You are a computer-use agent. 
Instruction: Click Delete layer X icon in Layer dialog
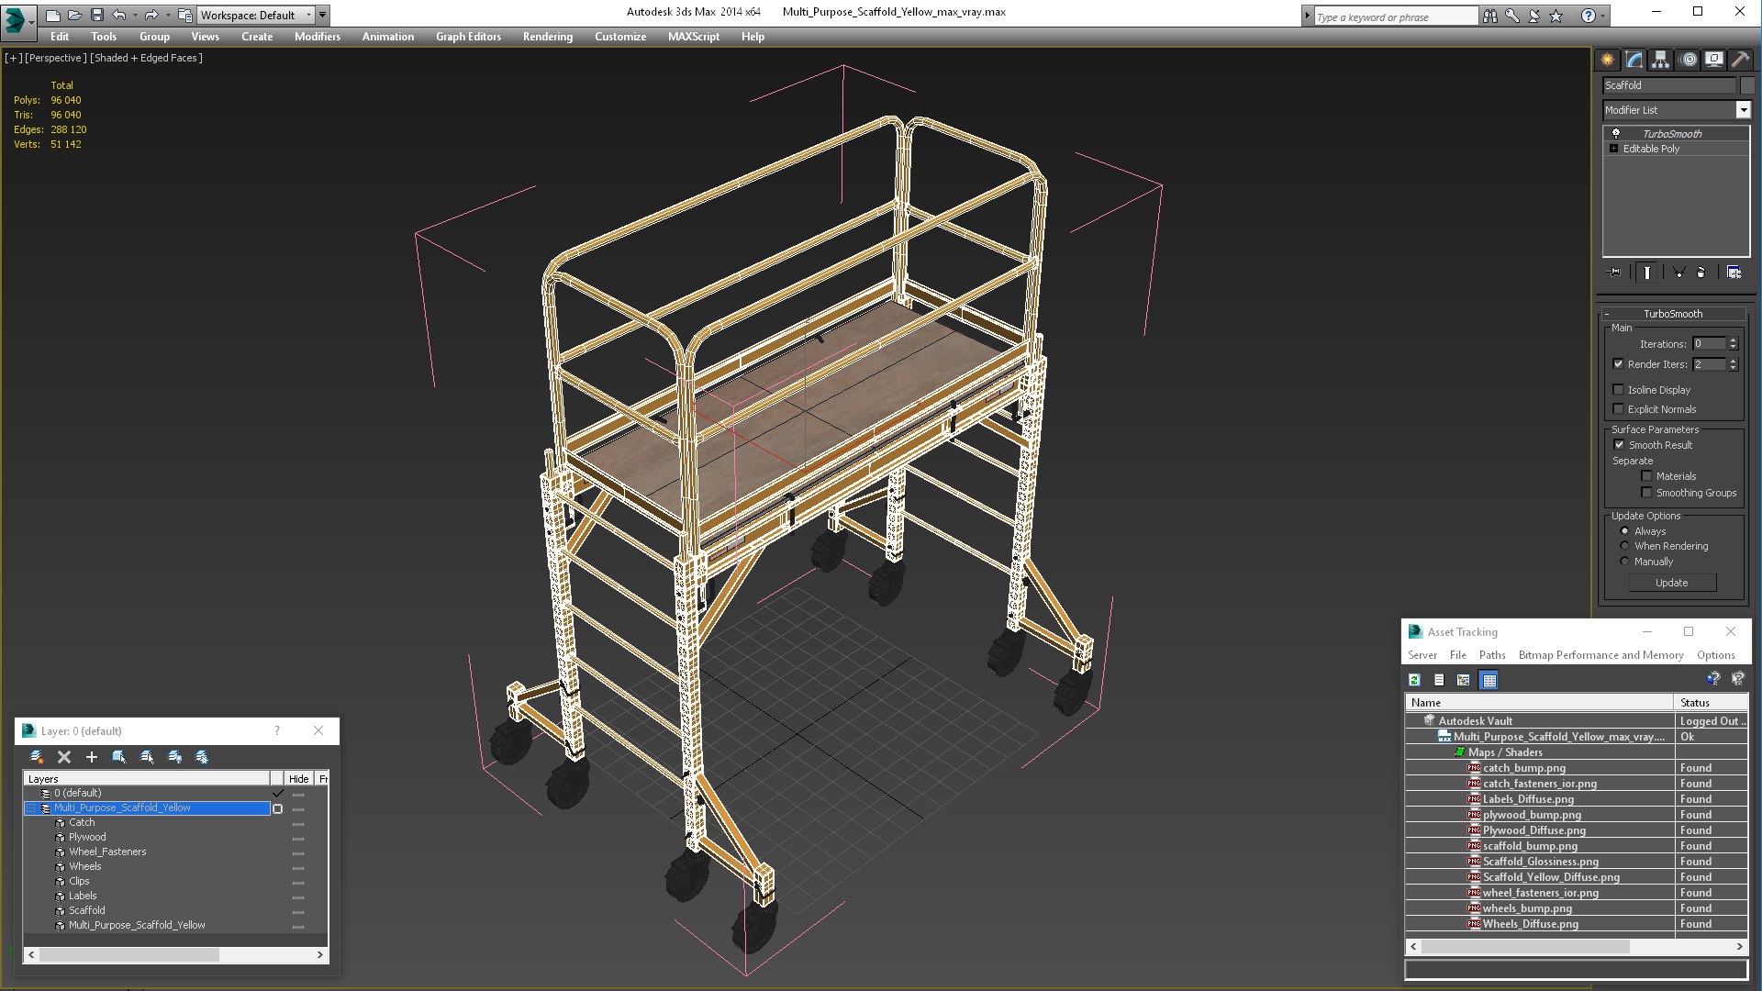coord(64,757)
